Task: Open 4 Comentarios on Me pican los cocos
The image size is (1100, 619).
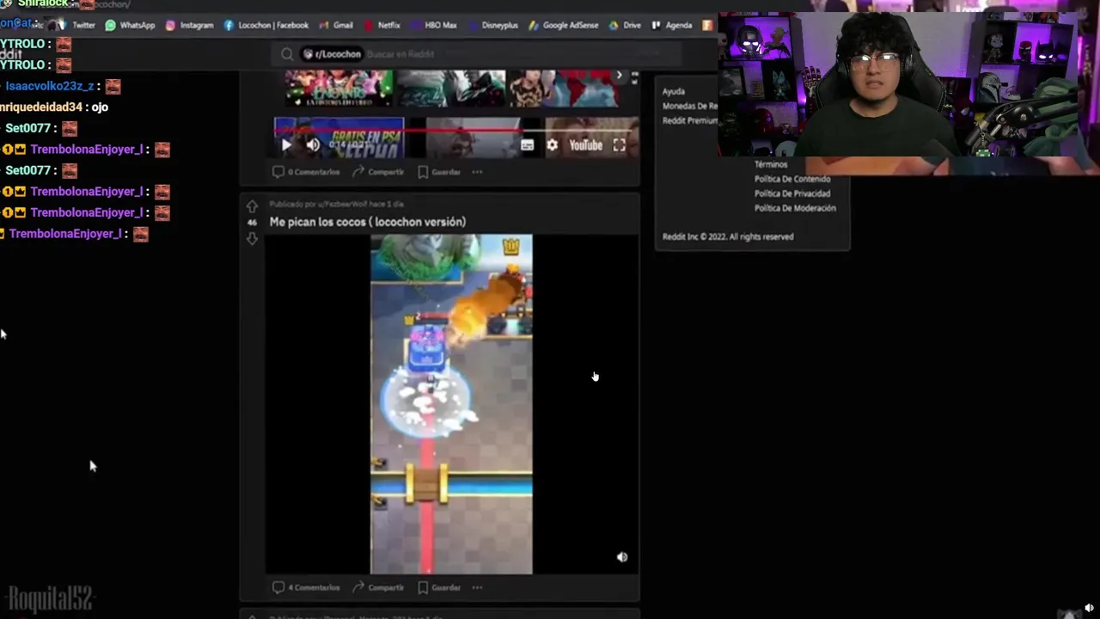Action: click(x=306, y=588)
